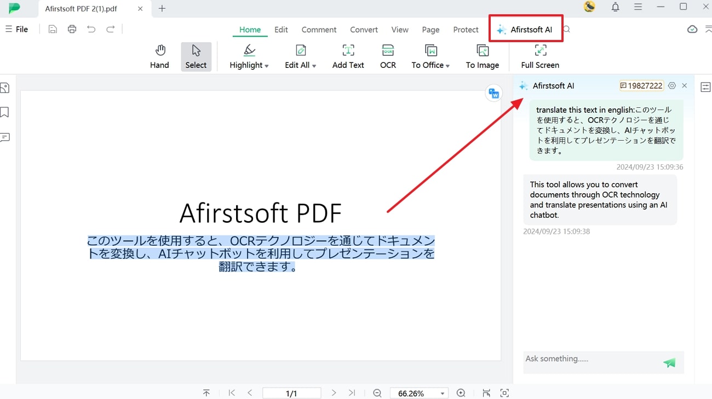
Task: Open the notifications bell
Action: click(x=616, y=7)
